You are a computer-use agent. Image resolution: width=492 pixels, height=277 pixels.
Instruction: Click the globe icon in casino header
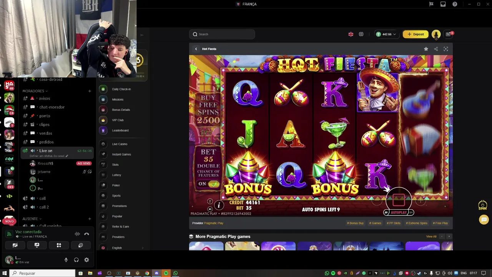361,34
